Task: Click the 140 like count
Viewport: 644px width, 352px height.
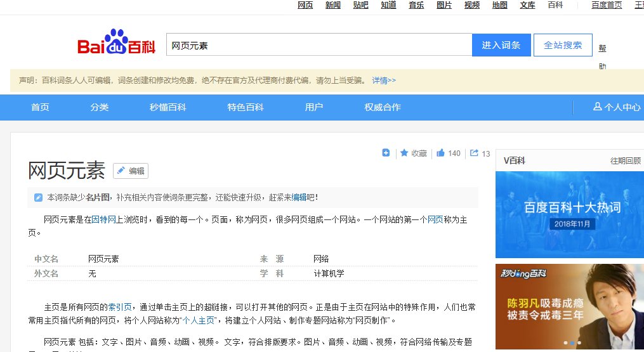Action: pos(454,153)
